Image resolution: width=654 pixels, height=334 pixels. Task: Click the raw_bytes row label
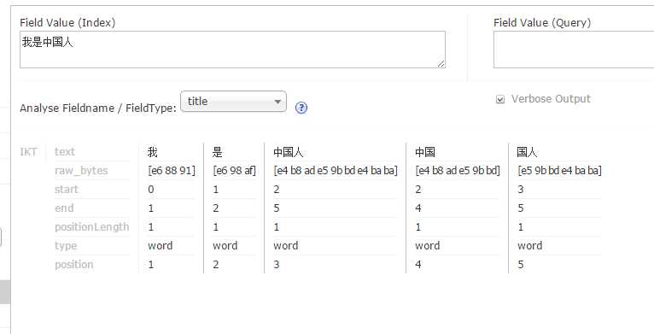point(81,170)
